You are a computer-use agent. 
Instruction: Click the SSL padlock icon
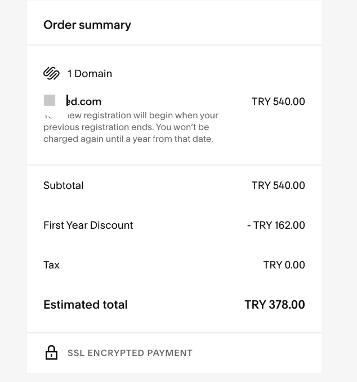[x=51, y=353]
